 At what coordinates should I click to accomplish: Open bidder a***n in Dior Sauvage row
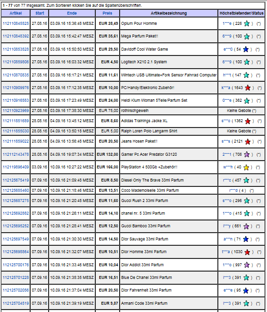click(228, 239)
